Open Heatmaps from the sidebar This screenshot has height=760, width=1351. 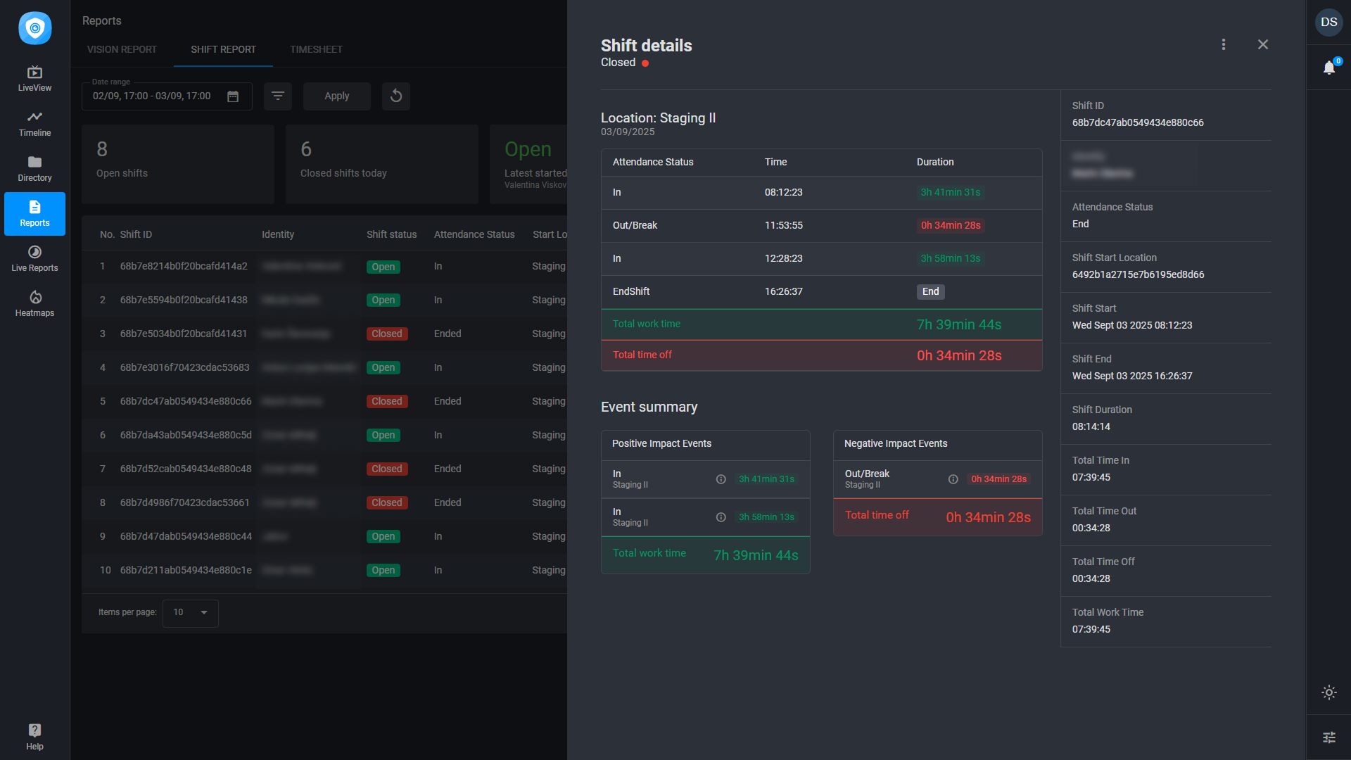pyautogui.click(x=34, y=303)
